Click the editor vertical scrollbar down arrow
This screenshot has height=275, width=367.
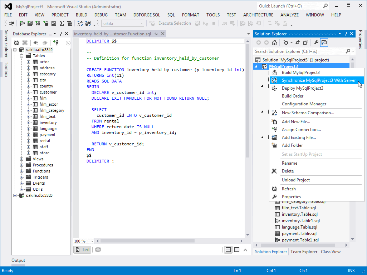coord(248,235)
